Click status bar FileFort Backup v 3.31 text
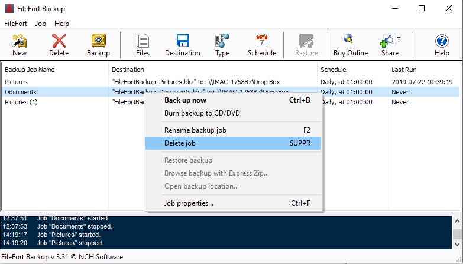Viewport: 463px width, 264px height. tap(62, 257)
